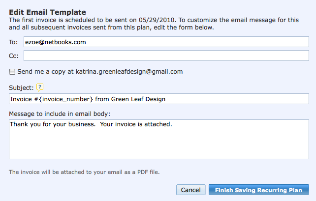Click the 'Subject:' label text
The image size is (316, 201).
pos(21,88)
